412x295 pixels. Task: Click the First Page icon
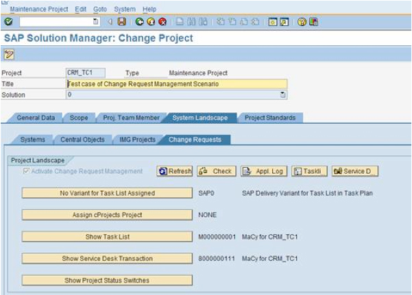[x=221, y=21]
